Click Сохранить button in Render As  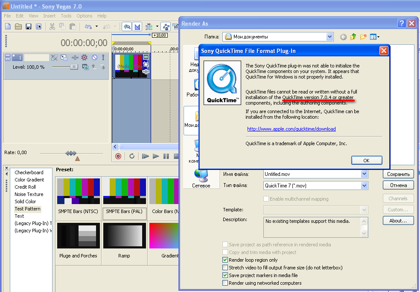pyautogui.click(x=398, y=174)
